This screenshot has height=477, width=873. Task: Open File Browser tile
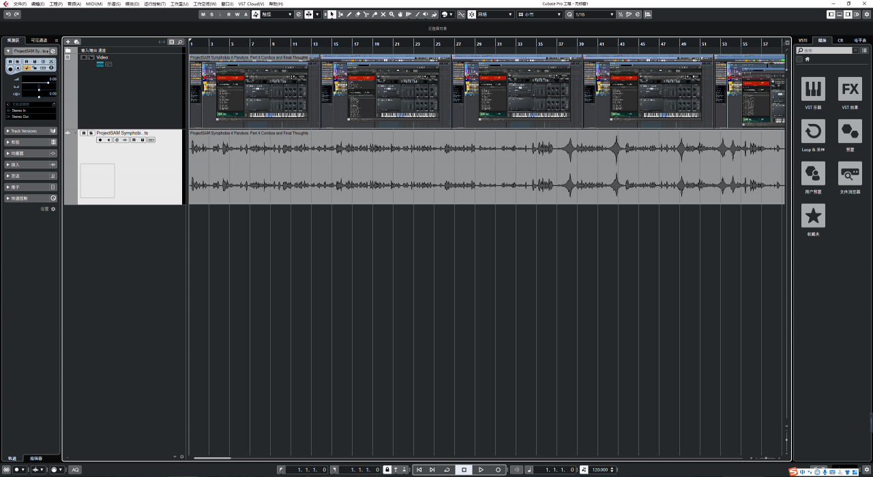click(850, 173)
